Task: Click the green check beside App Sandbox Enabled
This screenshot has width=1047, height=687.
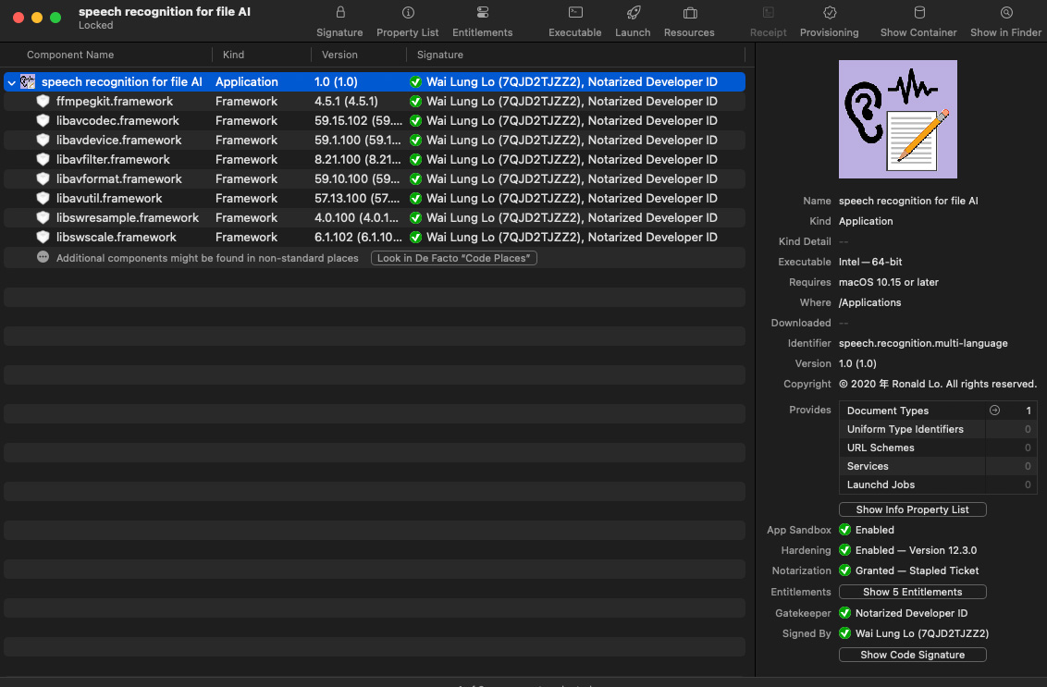Action: (844, 530)
